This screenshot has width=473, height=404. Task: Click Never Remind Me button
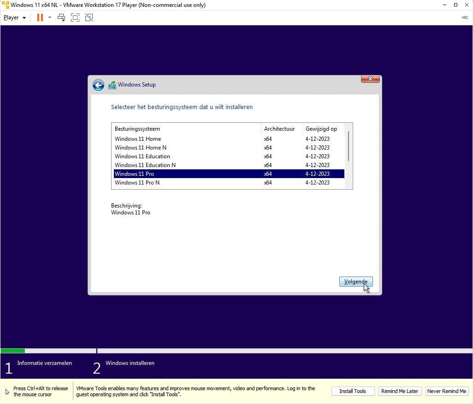tap(447, 391)
